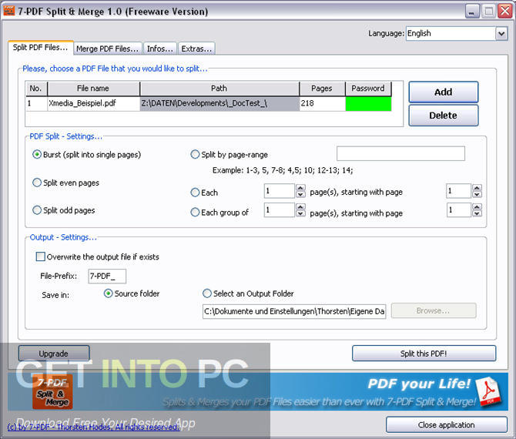This screenshot has height=439, width=516.
Task: Click the PDF document icon in the banner
Action: pos(490,391)
